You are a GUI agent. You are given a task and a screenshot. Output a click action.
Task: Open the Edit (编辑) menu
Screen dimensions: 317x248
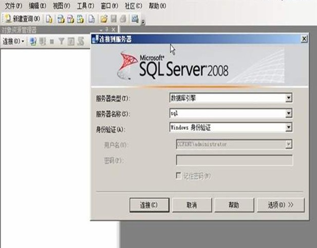click(x=38, y=6)
